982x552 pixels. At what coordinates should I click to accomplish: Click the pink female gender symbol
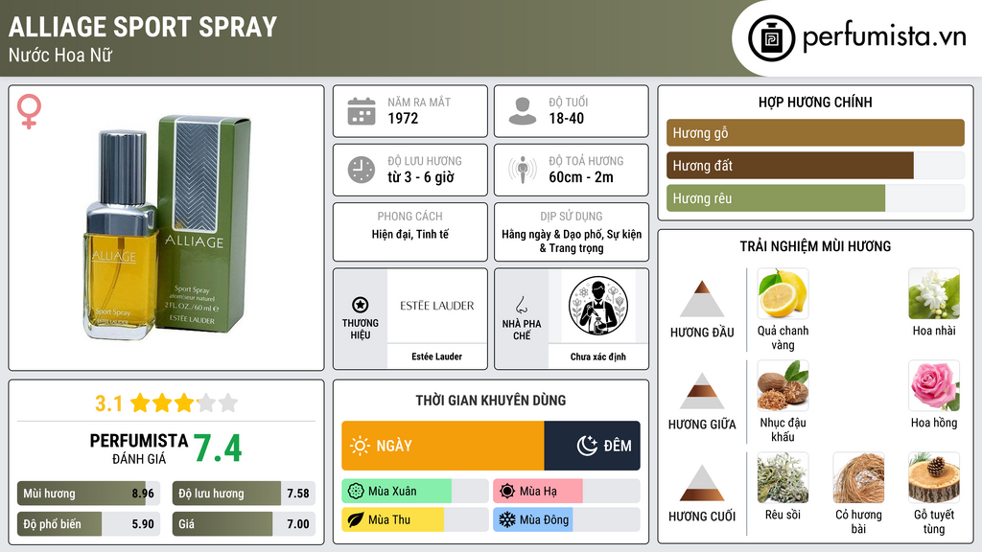click(x=29, y=111)
